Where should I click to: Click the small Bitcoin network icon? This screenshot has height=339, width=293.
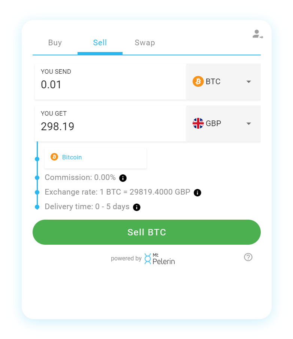54,157
